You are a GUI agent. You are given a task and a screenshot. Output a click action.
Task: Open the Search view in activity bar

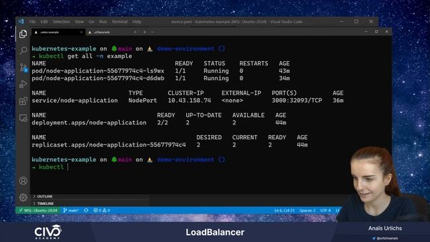click(x=24, y=50)
